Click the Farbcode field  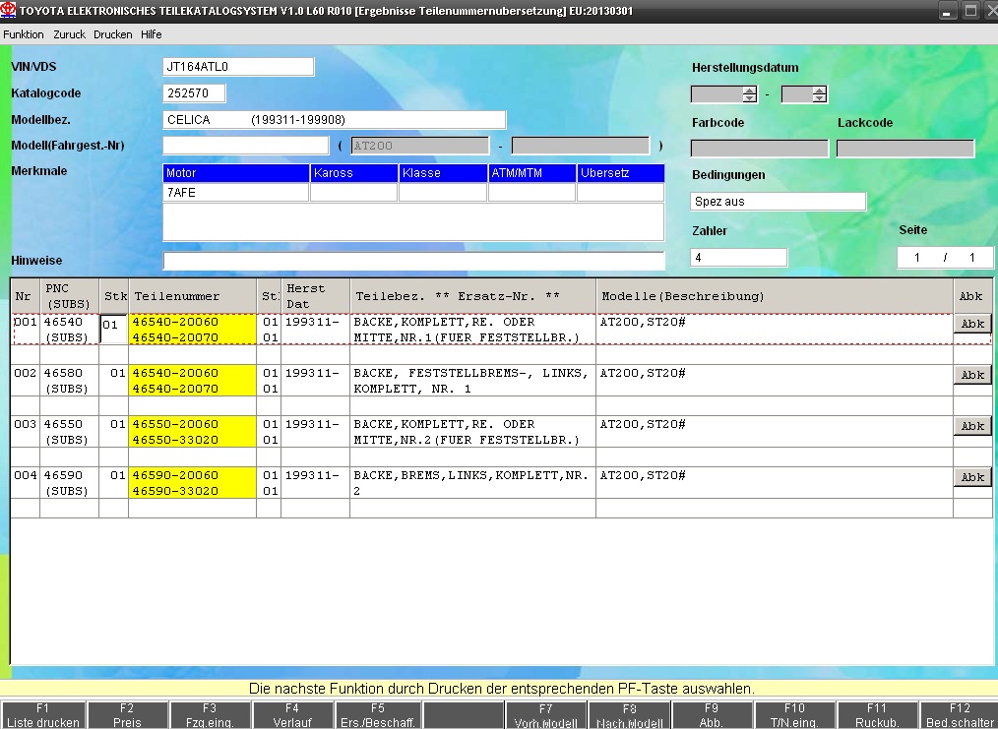click(x=759, y=149)
